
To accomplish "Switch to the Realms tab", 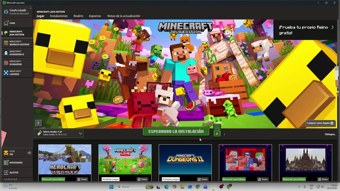I will pyautogui.click(x=78, y=16).
